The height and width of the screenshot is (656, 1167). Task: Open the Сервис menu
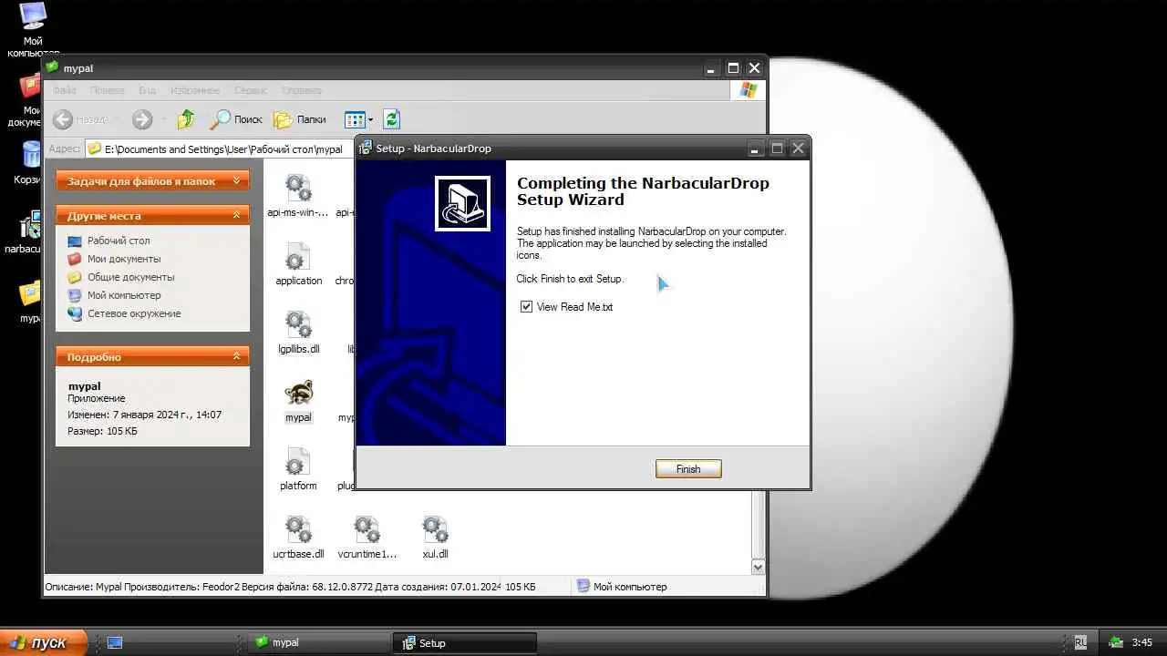pyautogui.click(x=251, y=90)
